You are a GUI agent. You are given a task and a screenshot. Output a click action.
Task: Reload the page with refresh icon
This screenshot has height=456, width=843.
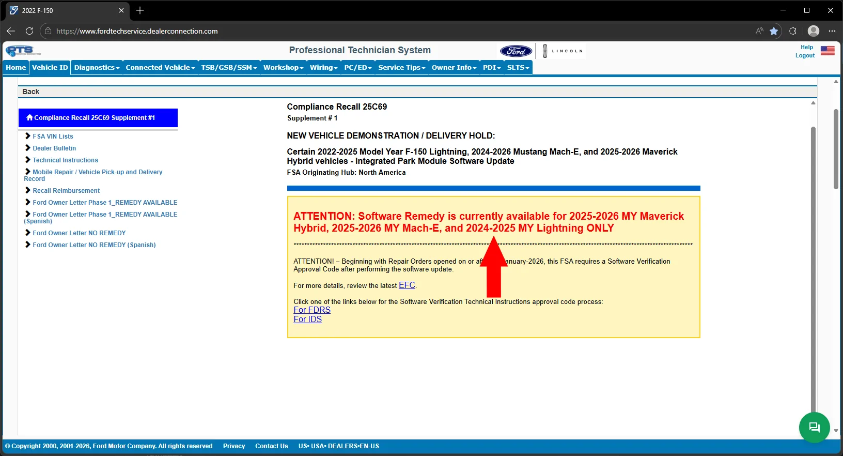(29, 31)
